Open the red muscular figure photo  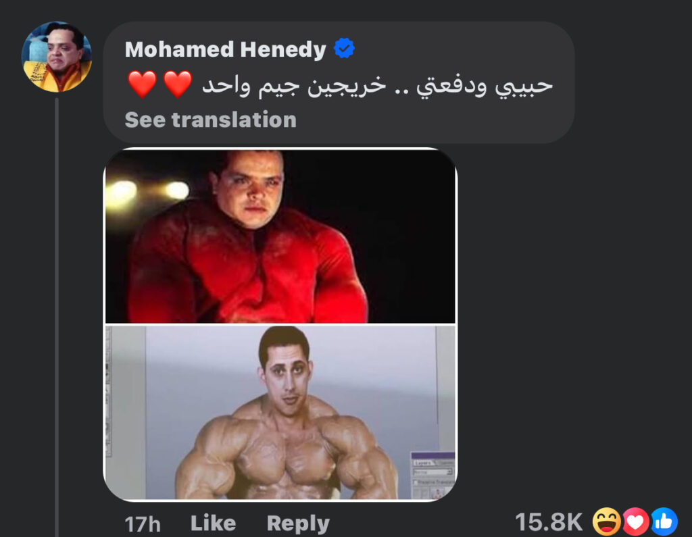(x=280, y=236)
